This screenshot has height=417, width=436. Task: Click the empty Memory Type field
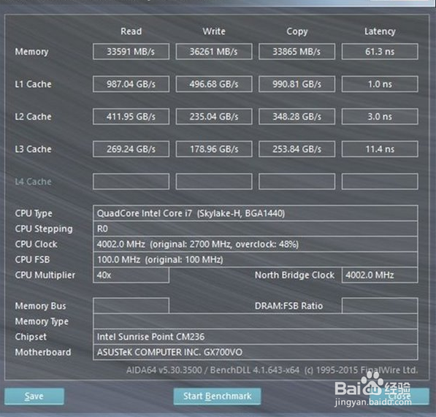pyautogui.click(x=256, y=321)
